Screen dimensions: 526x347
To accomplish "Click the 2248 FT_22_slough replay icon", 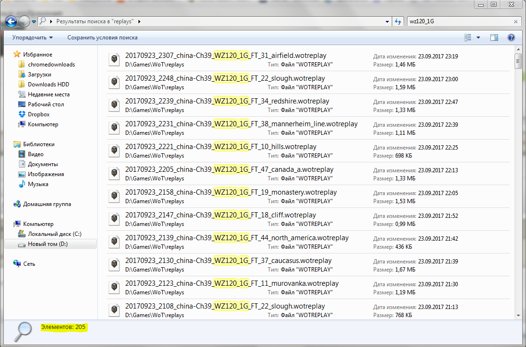I will coord(114,83).
